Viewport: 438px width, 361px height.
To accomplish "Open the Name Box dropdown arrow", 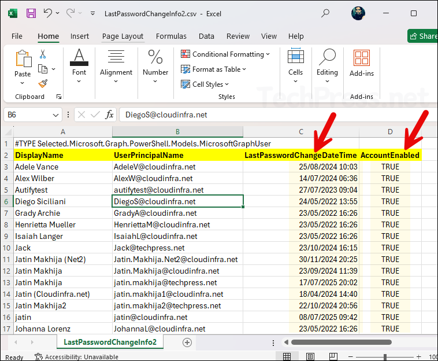I will (55, 115).
